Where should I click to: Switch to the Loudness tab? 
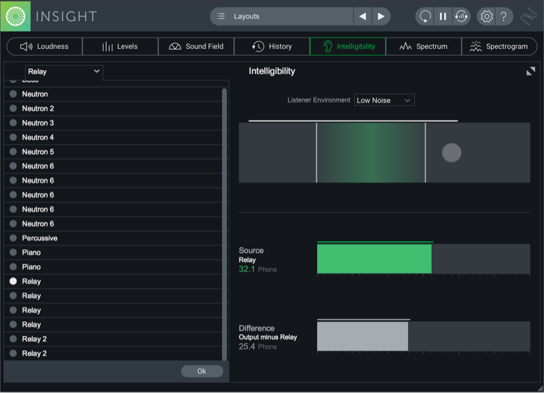coord(44,46)
